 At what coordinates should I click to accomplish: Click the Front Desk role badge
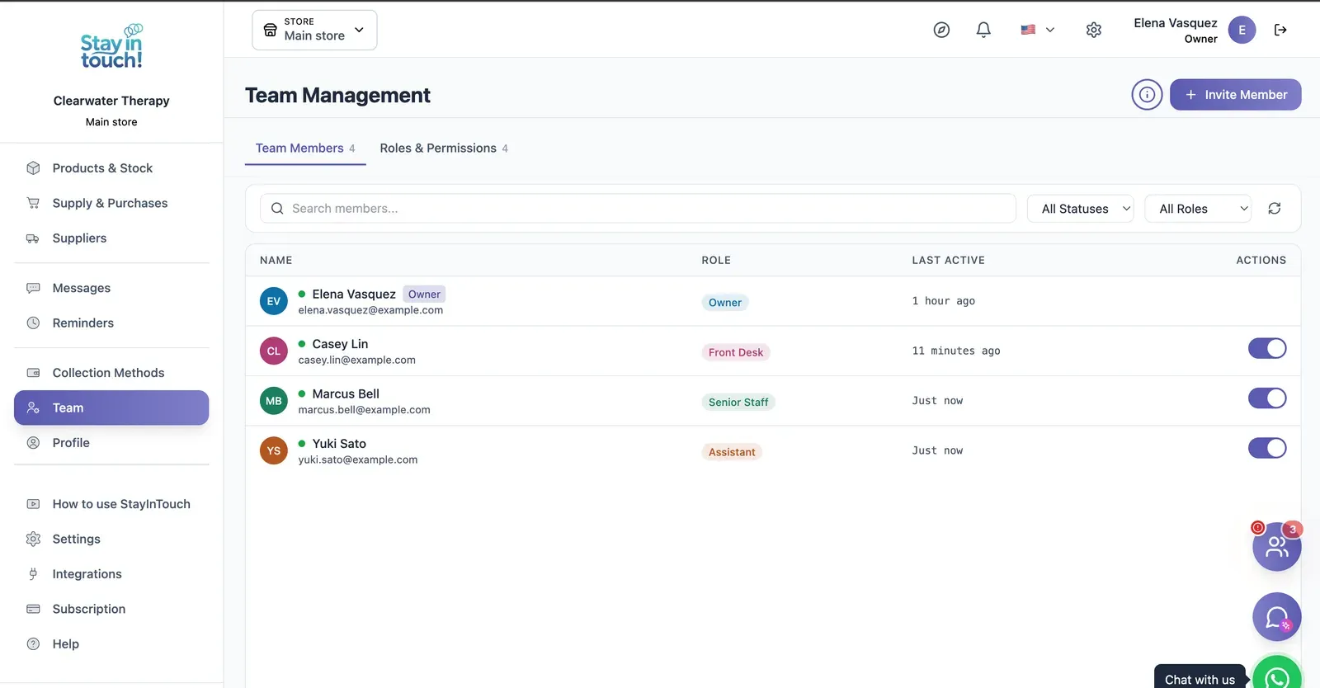point(736,352)
